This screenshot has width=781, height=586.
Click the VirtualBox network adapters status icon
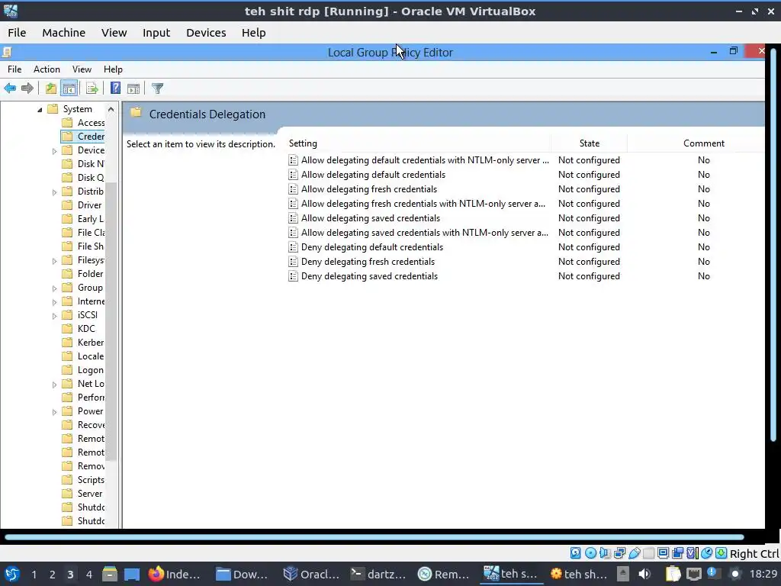coord(619,552)
